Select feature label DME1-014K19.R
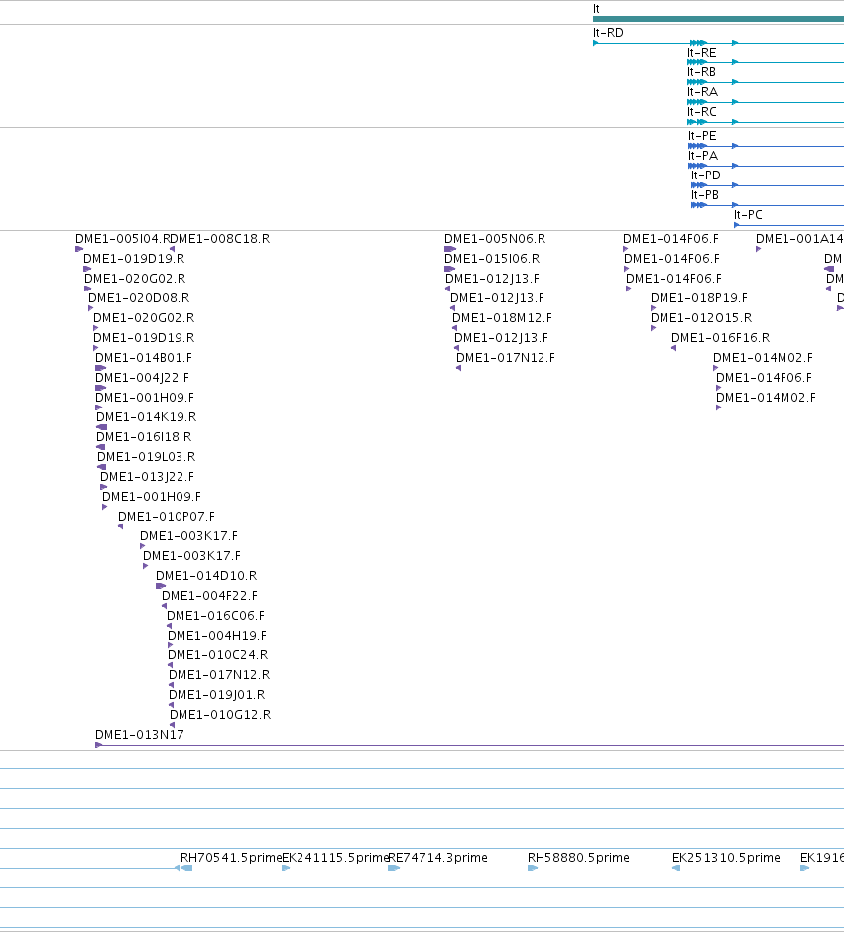Viewport: 844px width, 932px height. pos(146,416)
